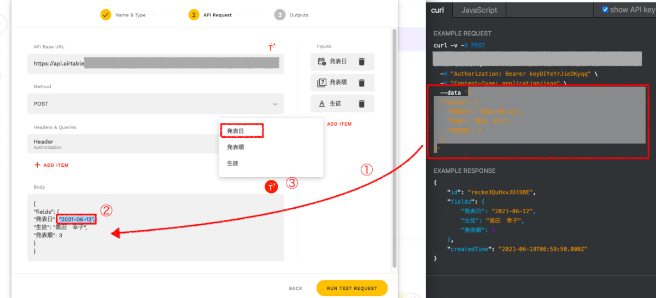Viewport: 656px width, 298px height.
Task: Click the "生徒": "黒田 幸子" line in Body
Action: pyautogui.click(x=61, y=227)
